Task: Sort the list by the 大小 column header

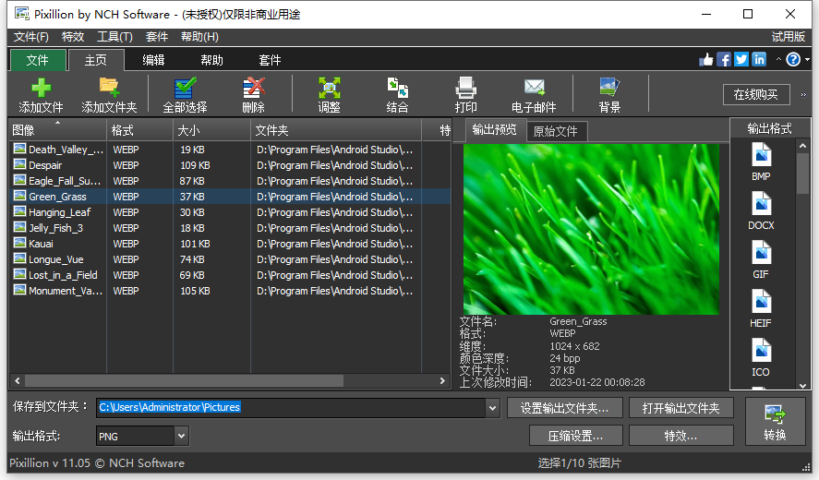Action: point(212,130)
